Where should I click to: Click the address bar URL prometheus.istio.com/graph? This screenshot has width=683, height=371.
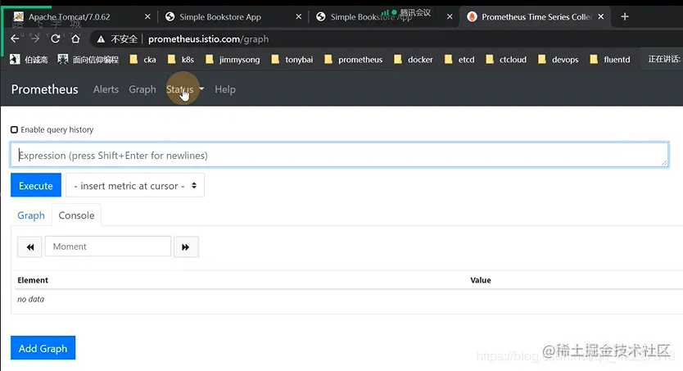(208, 39)
